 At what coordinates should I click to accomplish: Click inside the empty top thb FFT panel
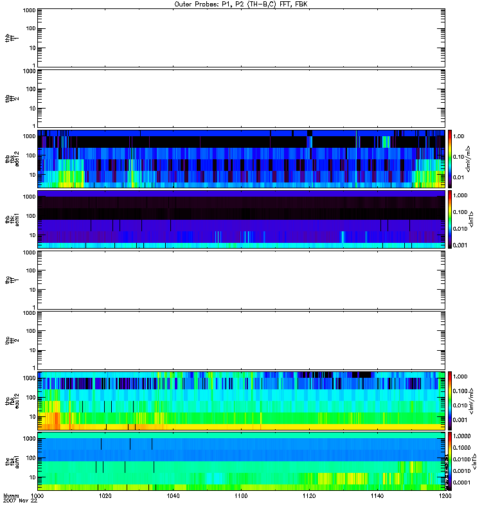[x=240, y=37]
